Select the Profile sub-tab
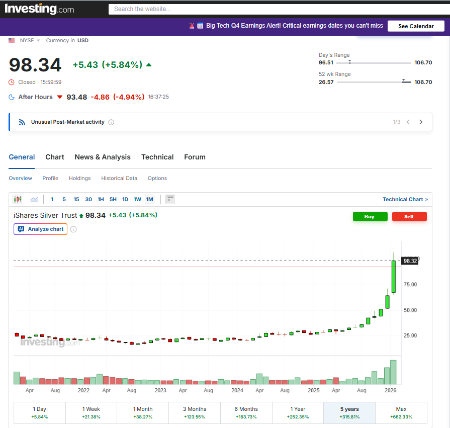Viewport: 450px width, 428px height. 50,178
